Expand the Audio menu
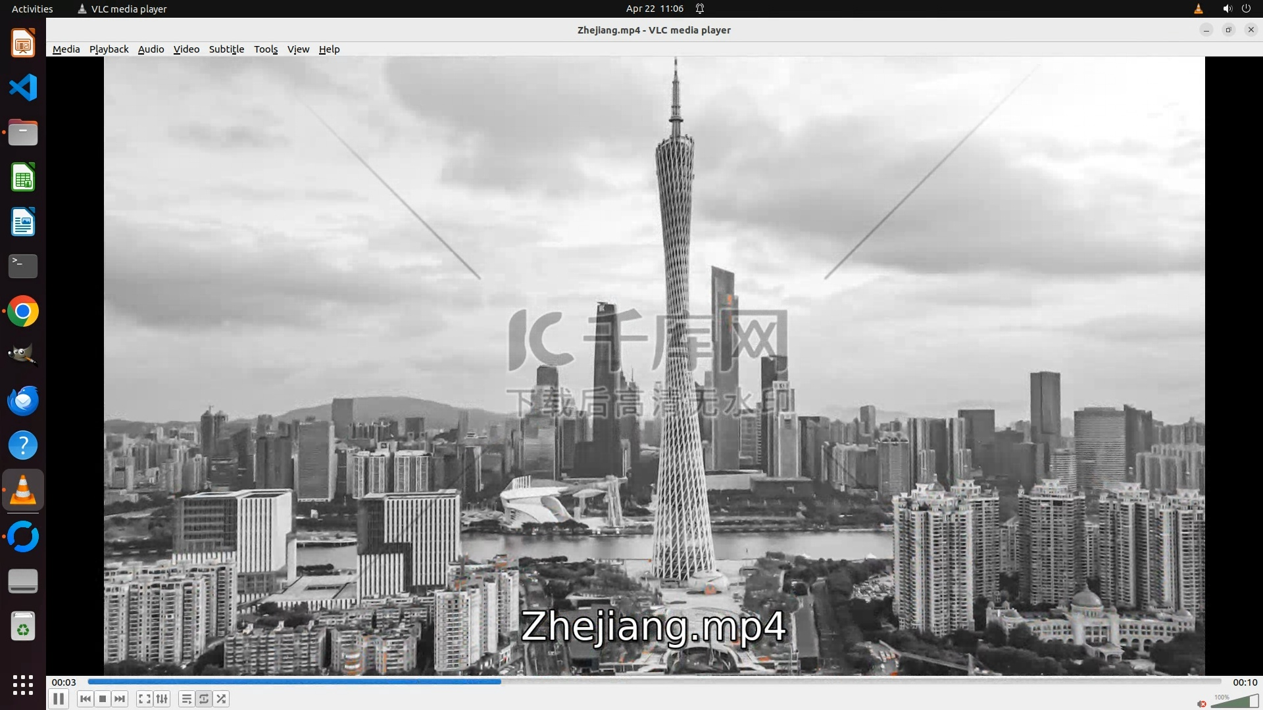The width and height of the screenshot is (1263, 710). 151,49
